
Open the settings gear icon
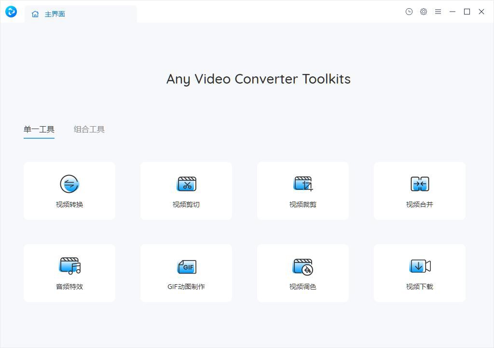tap(424, 12)
